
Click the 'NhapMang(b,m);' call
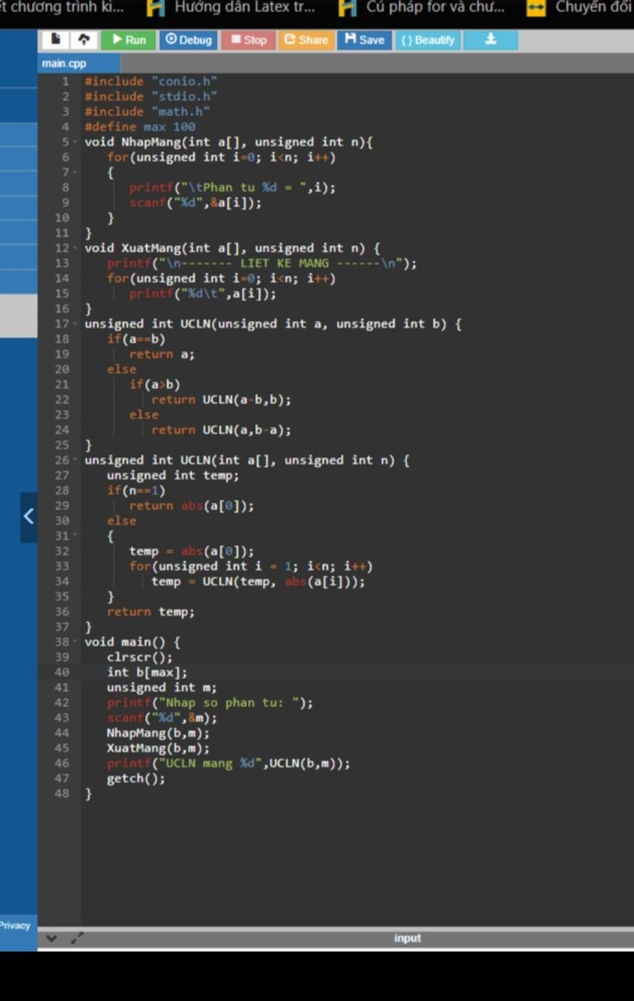158,733
